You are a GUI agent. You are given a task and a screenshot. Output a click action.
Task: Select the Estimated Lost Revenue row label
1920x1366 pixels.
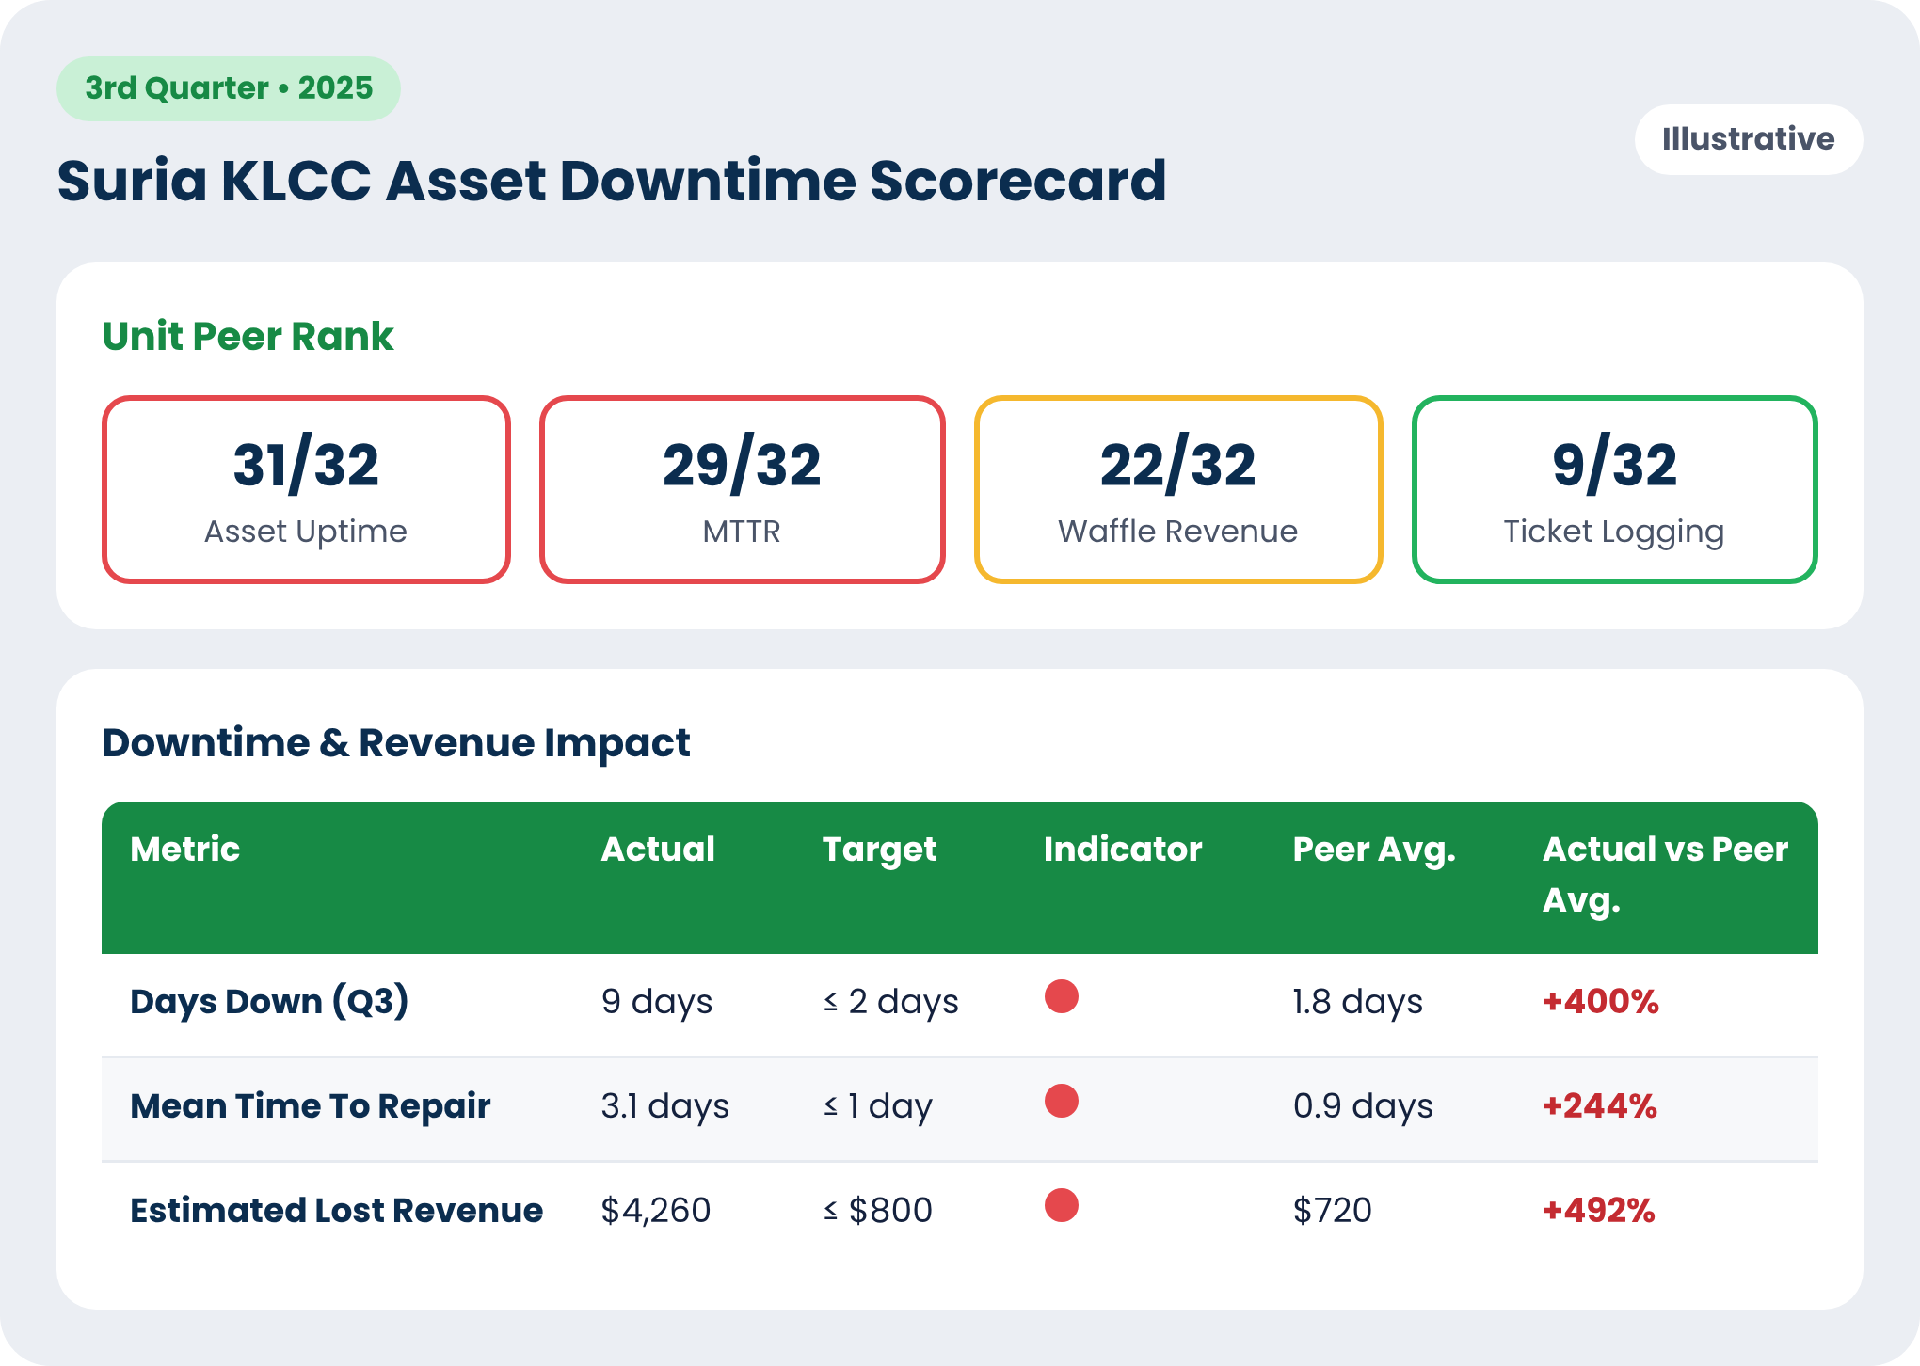click(336, 1210)
